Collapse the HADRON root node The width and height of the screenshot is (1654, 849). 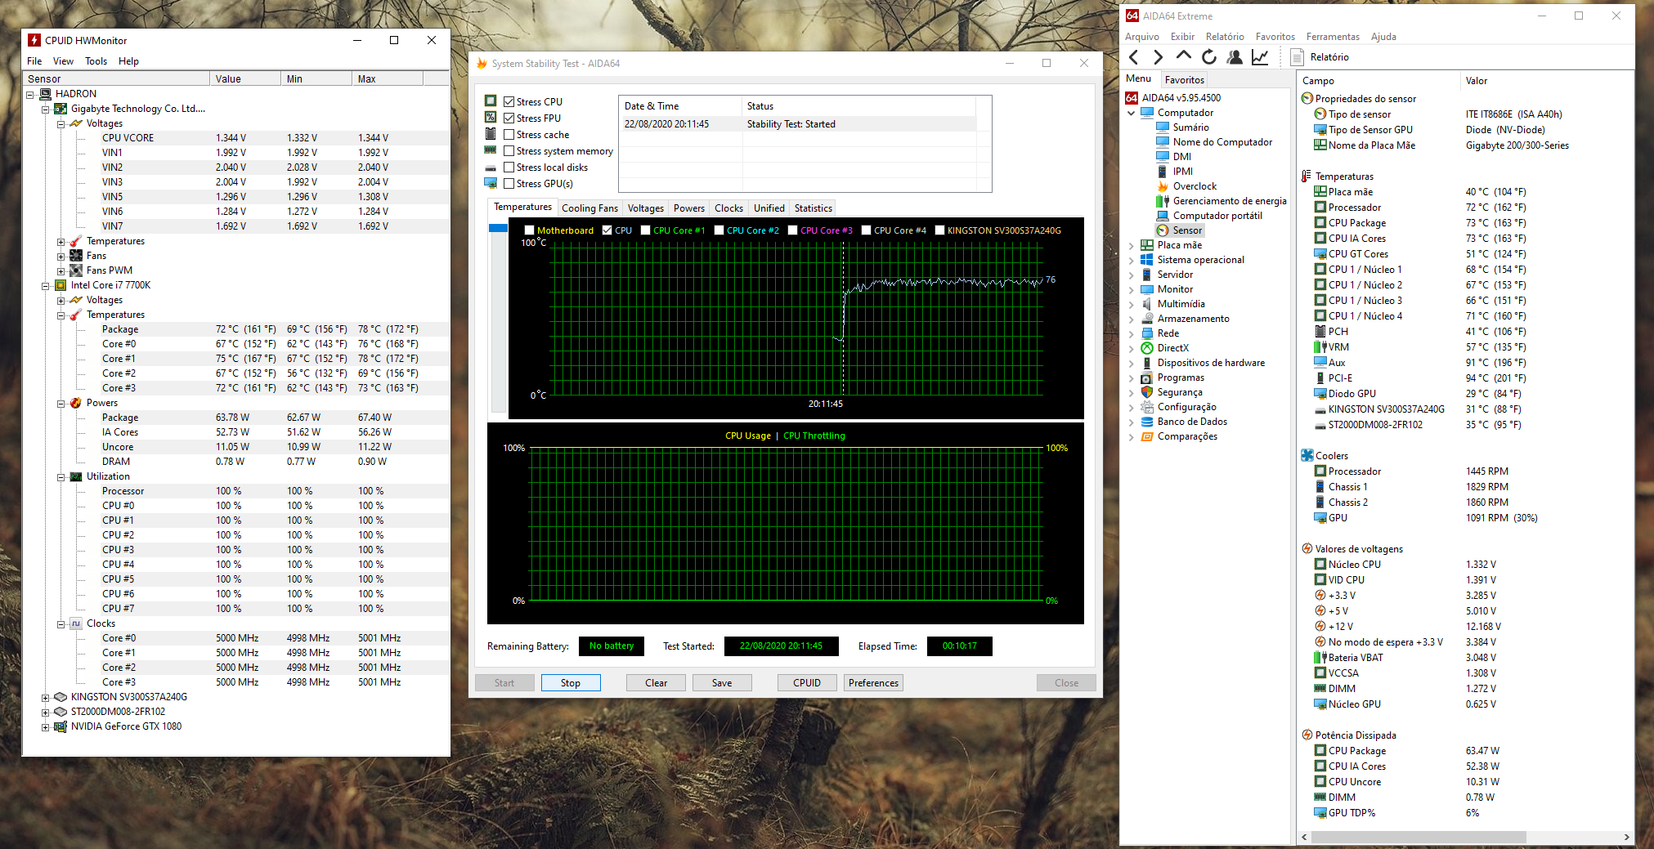(x=29, y=95)
